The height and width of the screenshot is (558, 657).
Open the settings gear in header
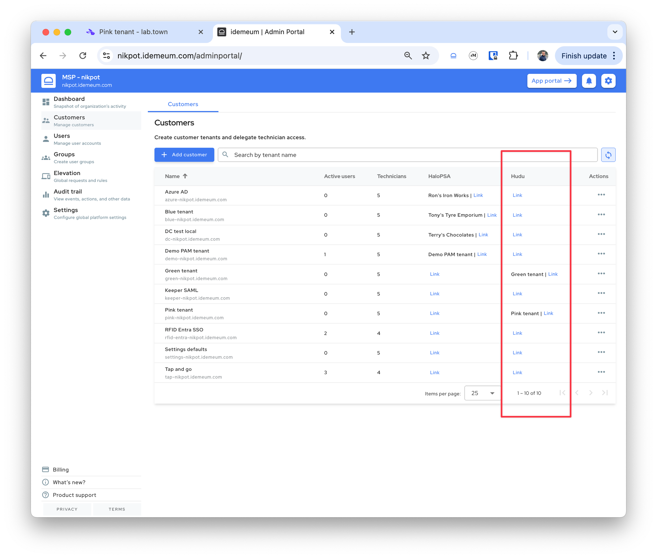click(608, 81)
